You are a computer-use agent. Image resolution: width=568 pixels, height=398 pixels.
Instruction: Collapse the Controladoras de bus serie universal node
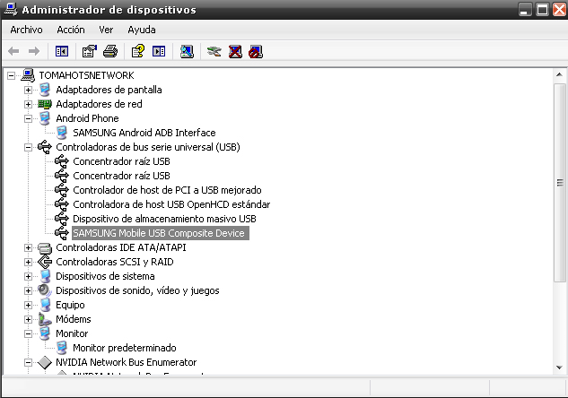tap(28, 147)
